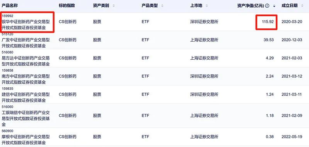The height and width of the screenshot is (147, 309).
Task: Open fund 515120 广发中证创新药
Action: (26, 40)
